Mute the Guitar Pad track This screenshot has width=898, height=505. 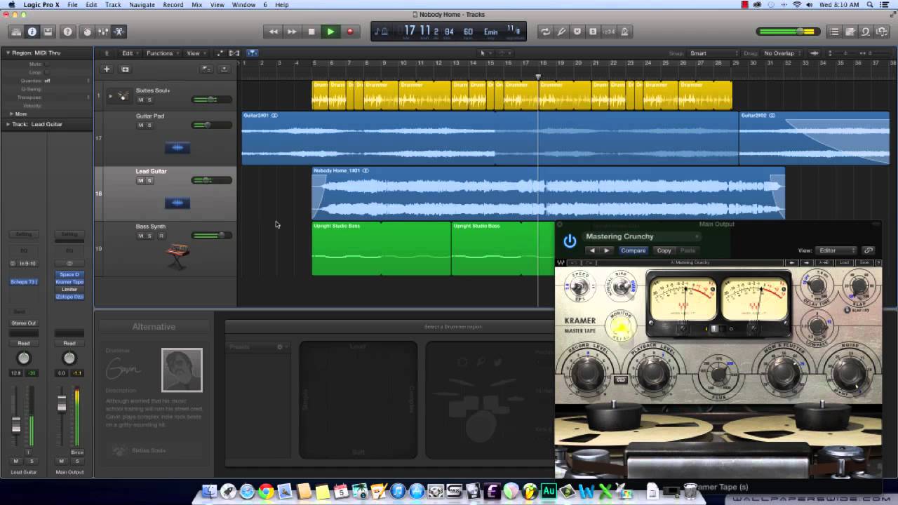[140, 125]
